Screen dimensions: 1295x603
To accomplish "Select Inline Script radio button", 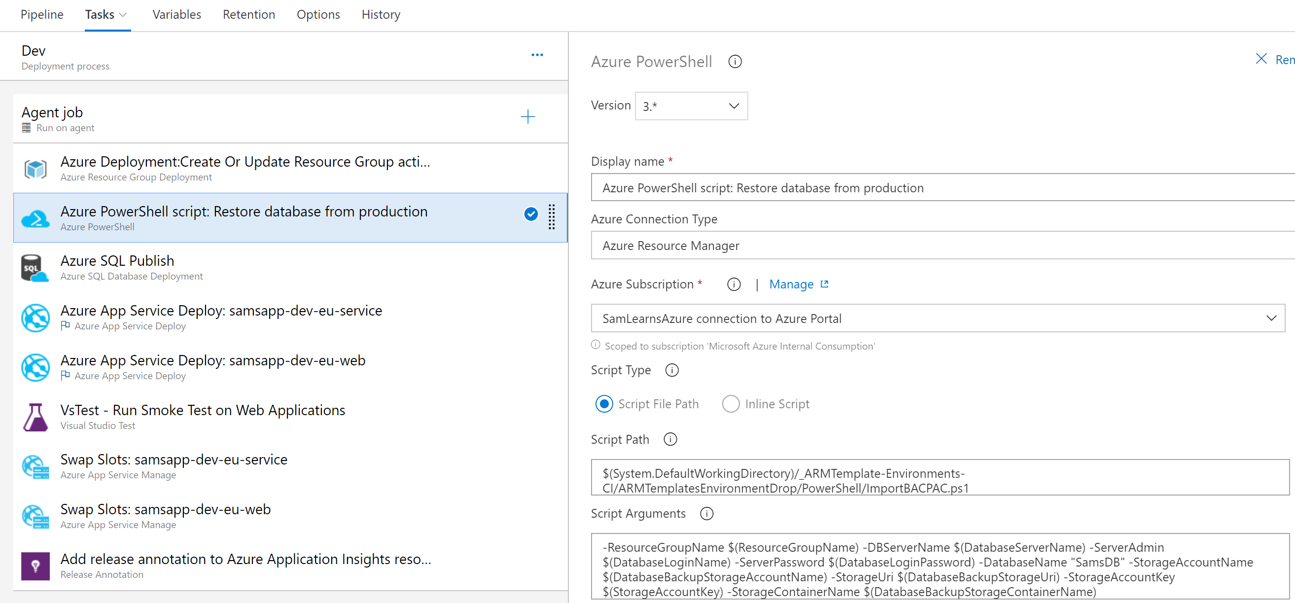I will coord(731,404).
